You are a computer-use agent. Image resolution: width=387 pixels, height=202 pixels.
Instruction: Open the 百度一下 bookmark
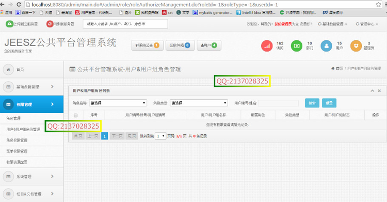click(x=26, y=12)
